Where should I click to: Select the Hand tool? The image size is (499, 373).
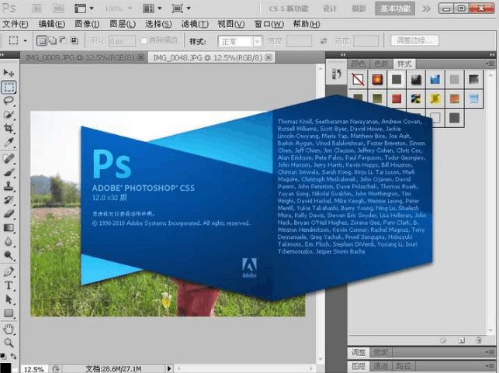pos(9,328)
